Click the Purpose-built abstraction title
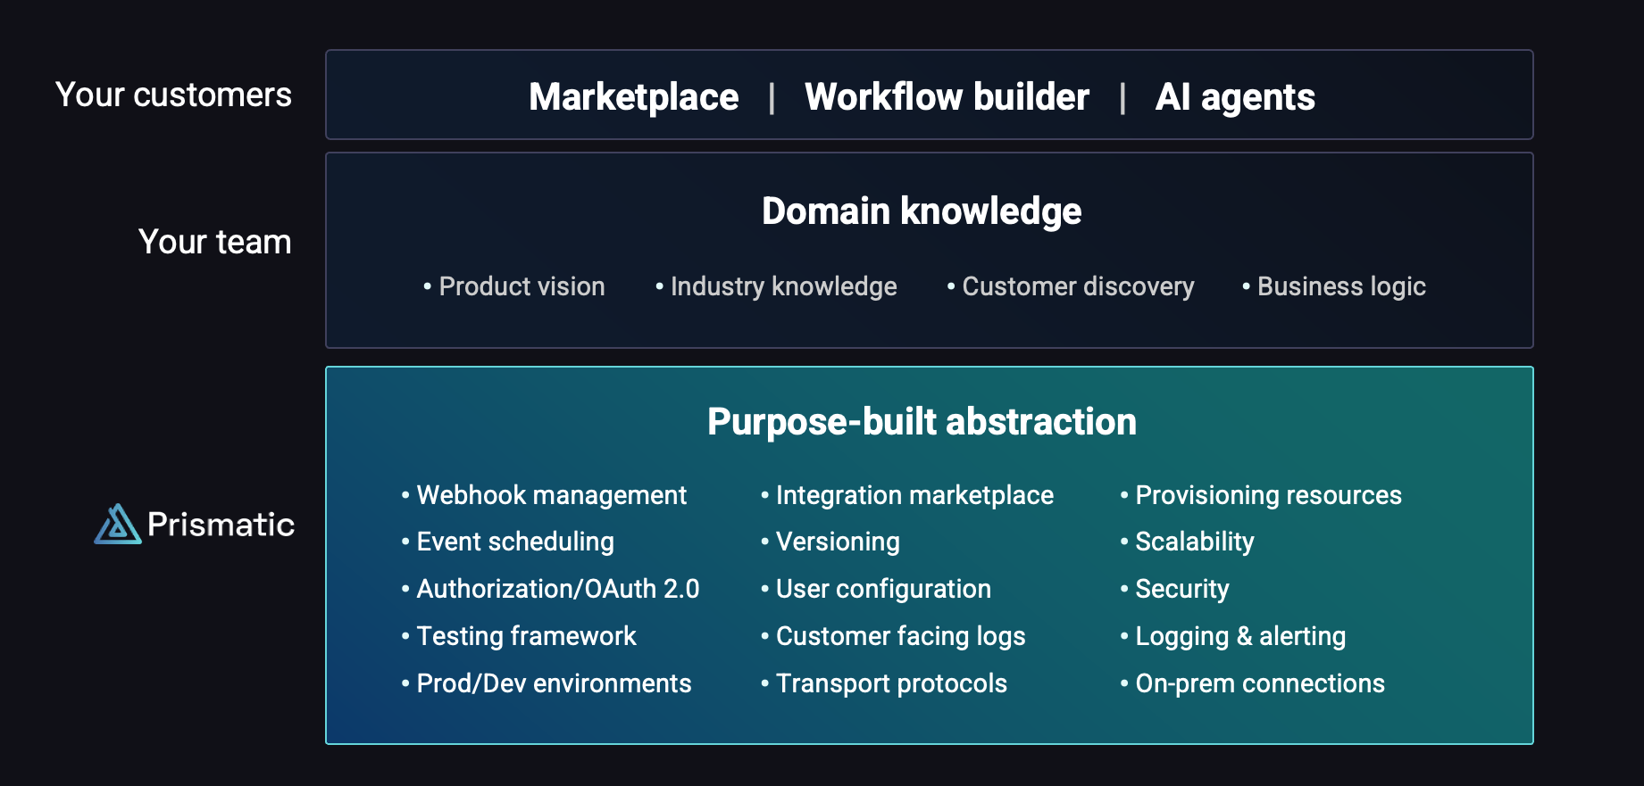This screenshot has height=786, width=1644. pos(922,422)
